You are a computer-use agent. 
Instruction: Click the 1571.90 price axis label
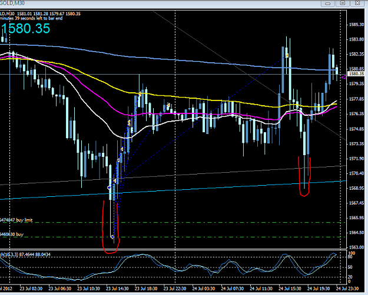click(x=356, y=159)
